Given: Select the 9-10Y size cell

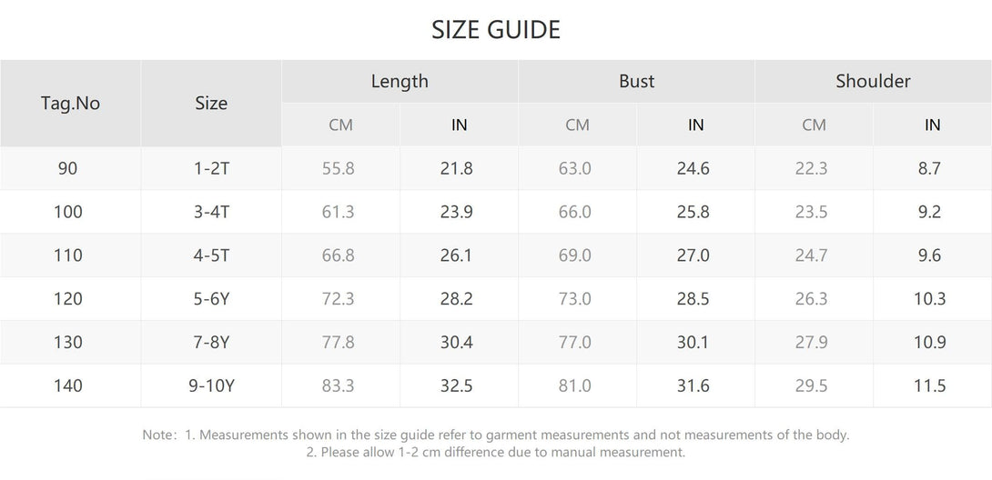Looking at the screenshot, I should tap(211, 385).
